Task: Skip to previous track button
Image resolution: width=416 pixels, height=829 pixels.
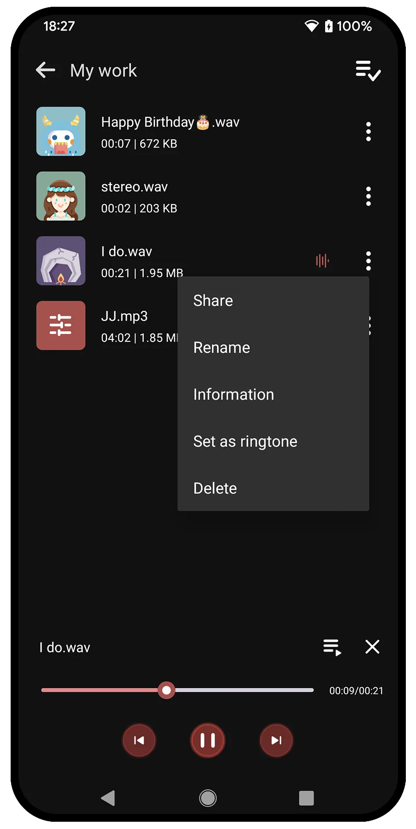Action: [139, 740]
